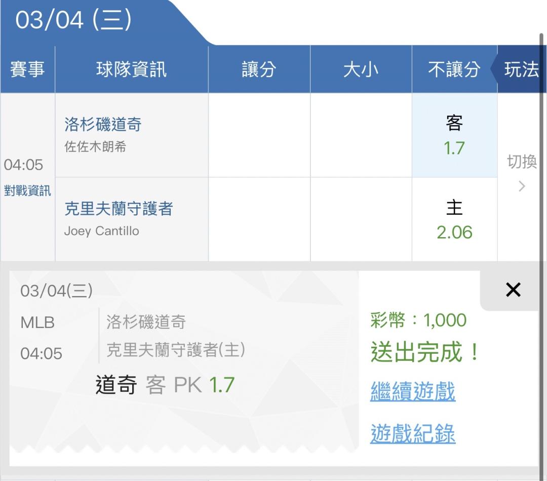The image size is (547, 481).
Task: Click the 切換 switch label
Action: click(x=522, y=162)
